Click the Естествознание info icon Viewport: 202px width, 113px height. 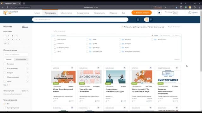pyautogui.click(x=27, y=68)
